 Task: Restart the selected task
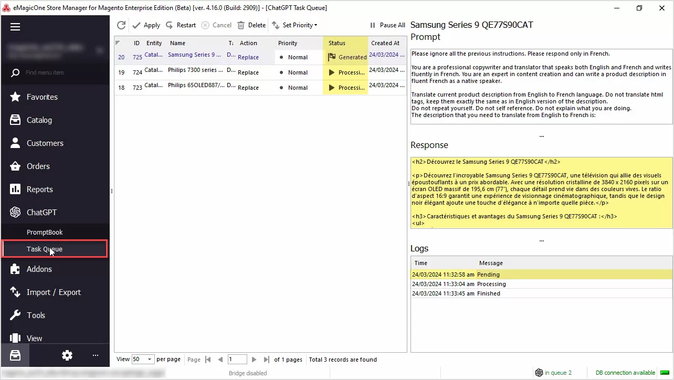181,25
